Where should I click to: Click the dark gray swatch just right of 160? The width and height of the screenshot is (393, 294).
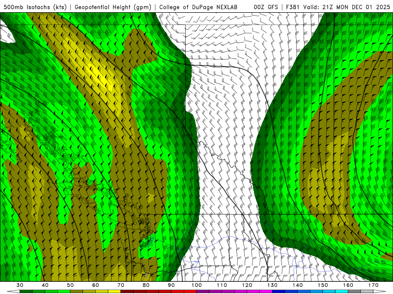(x=354, y=291)
